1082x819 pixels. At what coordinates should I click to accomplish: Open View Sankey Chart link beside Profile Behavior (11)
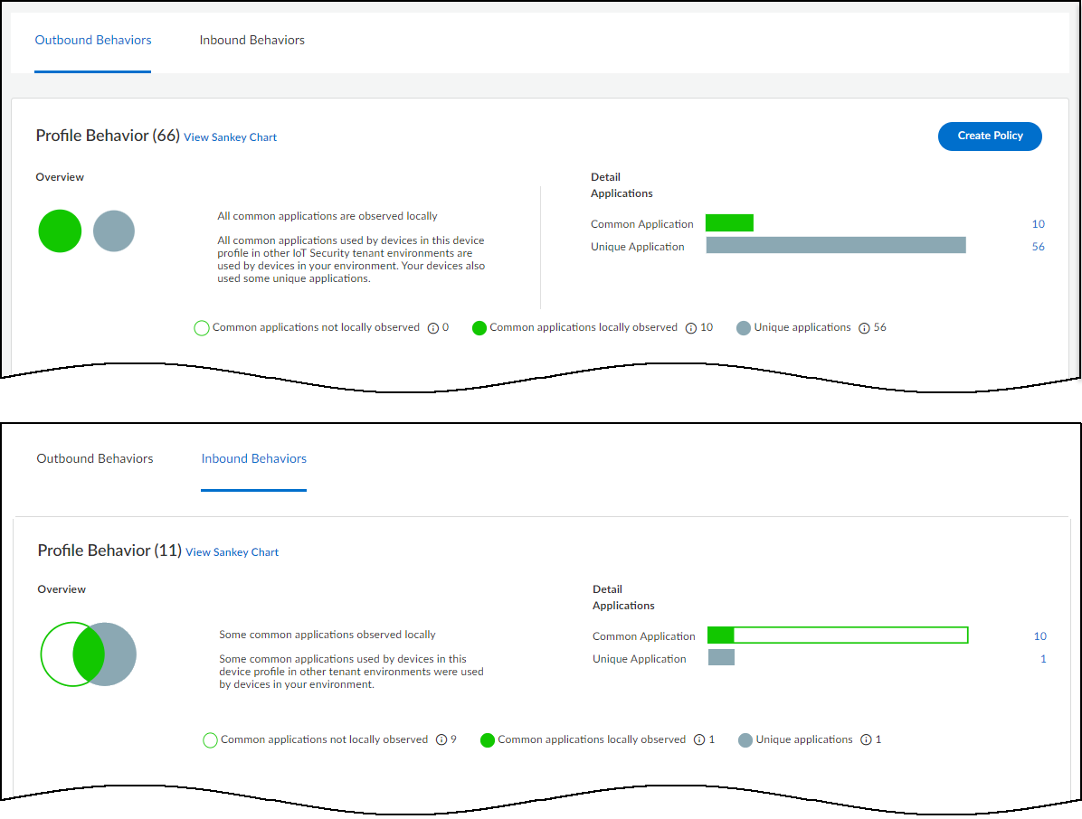click(x=232, y=552)
